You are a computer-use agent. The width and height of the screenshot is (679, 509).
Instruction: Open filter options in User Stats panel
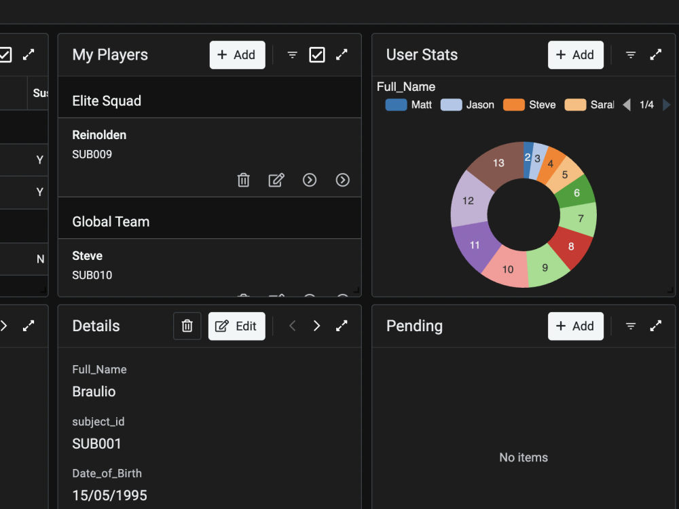(x=631, y=55)
